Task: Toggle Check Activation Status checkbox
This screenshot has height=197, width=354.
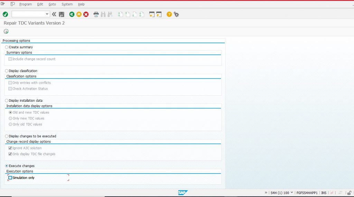Action: click(x=10, y=89)
